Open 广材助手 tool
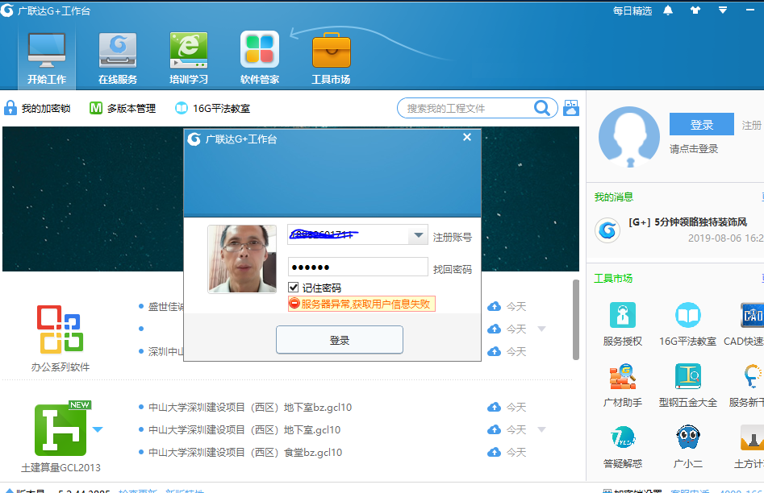This screenshot has width=764, height=493. tap(623, 385)
